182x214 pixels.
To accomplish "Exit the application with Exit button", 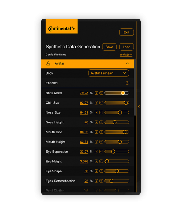I will tap(126, 32).
